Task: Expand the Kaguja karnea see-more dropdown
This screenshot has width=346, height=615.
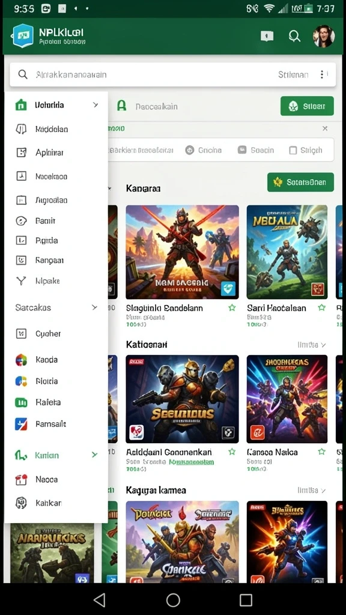Action: pyautogui.click(x=312, y=490)
